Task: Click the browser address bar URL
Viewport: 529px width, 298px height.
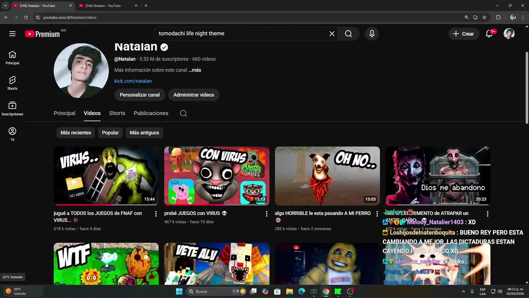Action: click(x=70, y=17)
